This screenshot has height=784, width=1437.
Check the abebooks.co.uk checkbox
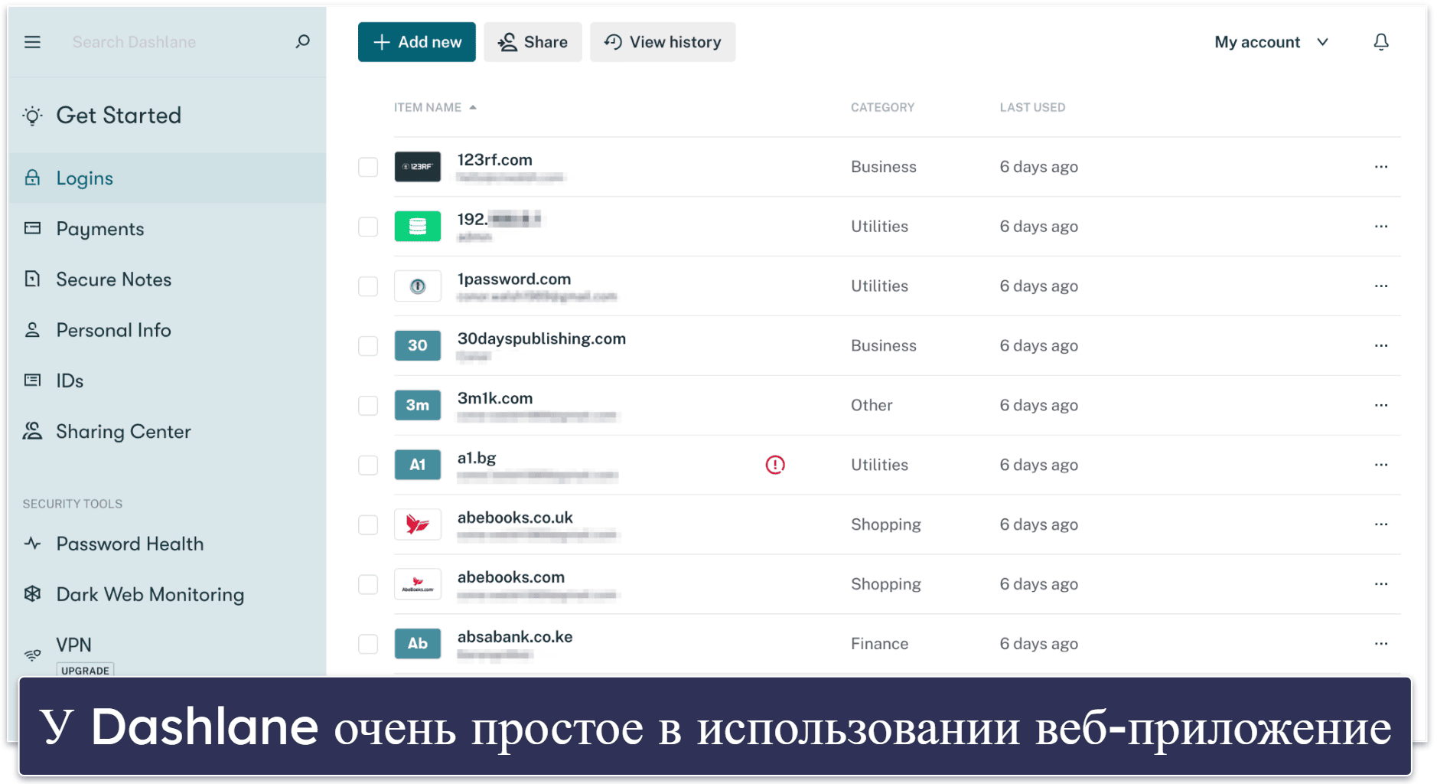pyautogui.click(x=368, y=524)
